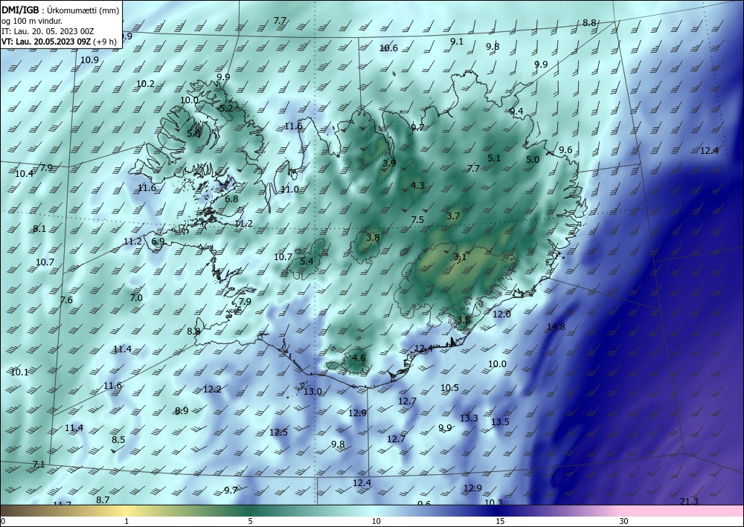
Task: Click the 'DMI/IGB : Úrkomumætti (mm)' title line
Action: pyautogui.click(x=60, y=10)
